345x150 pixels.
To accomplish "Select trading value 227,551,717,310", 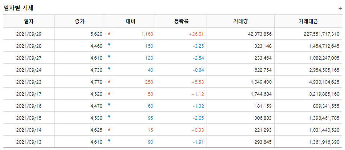I will (x=322, y=34).
